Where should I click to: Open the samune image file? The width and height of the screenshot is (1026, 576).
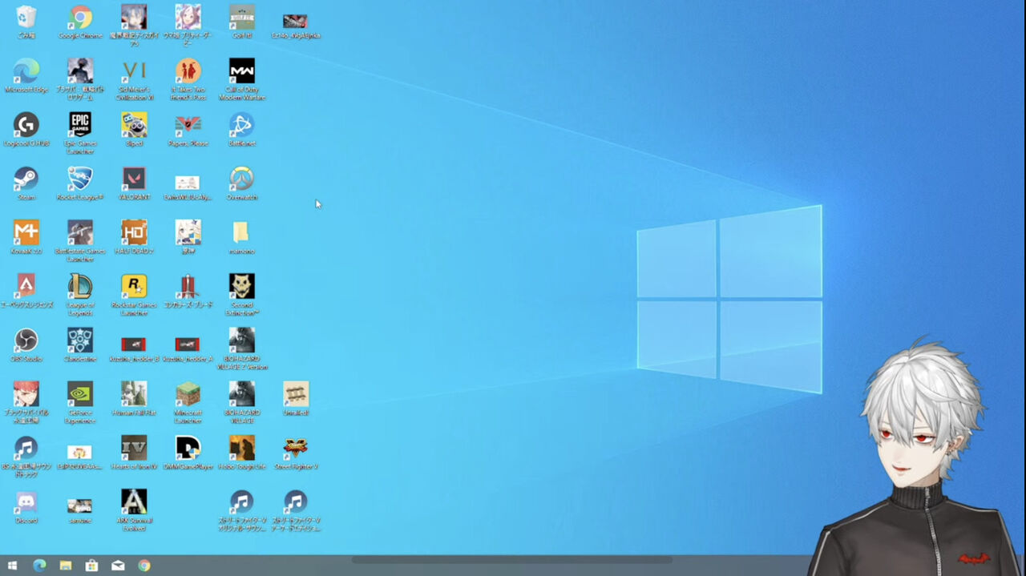(x=80, y=506)
